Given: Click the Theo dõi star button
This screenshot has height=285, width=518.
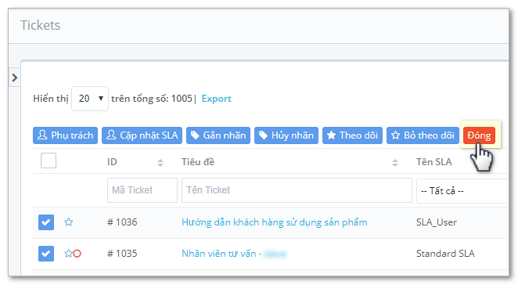Looking at the screenshot, I should point(352,135).
